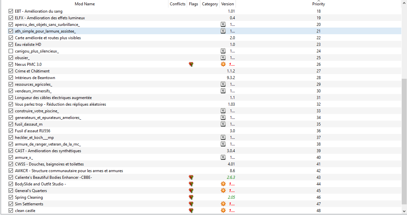Enable the canigou_plus_silencieux_ mod checkbox
Screen dimensions: 407x215
(x=11, y=51)
